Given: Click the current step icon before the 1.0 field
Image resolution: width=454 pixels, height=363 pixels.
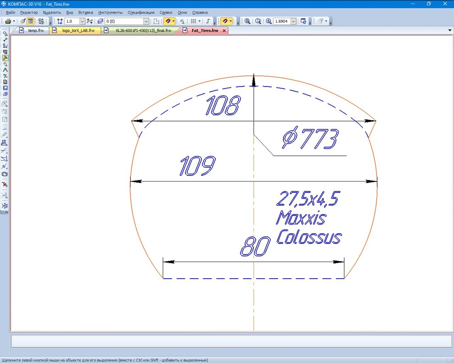Looking at the screenshot, I should (x=60, y=21).
